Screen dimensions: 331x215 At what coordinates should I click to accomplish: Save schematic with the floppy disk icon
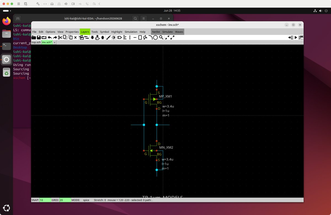pyautogui.click(x=39, y=37)
